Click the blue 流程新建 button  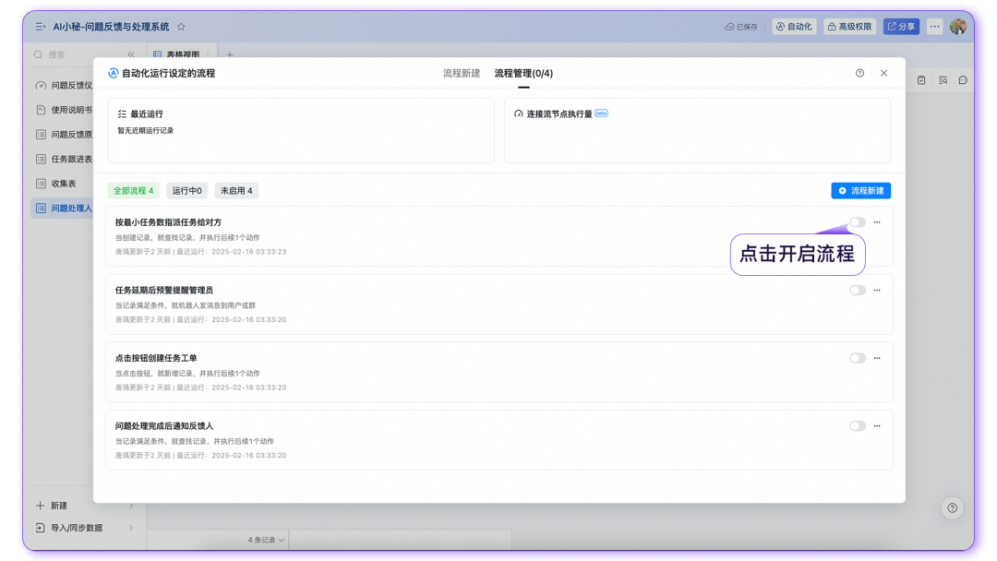tap(860, 191)
